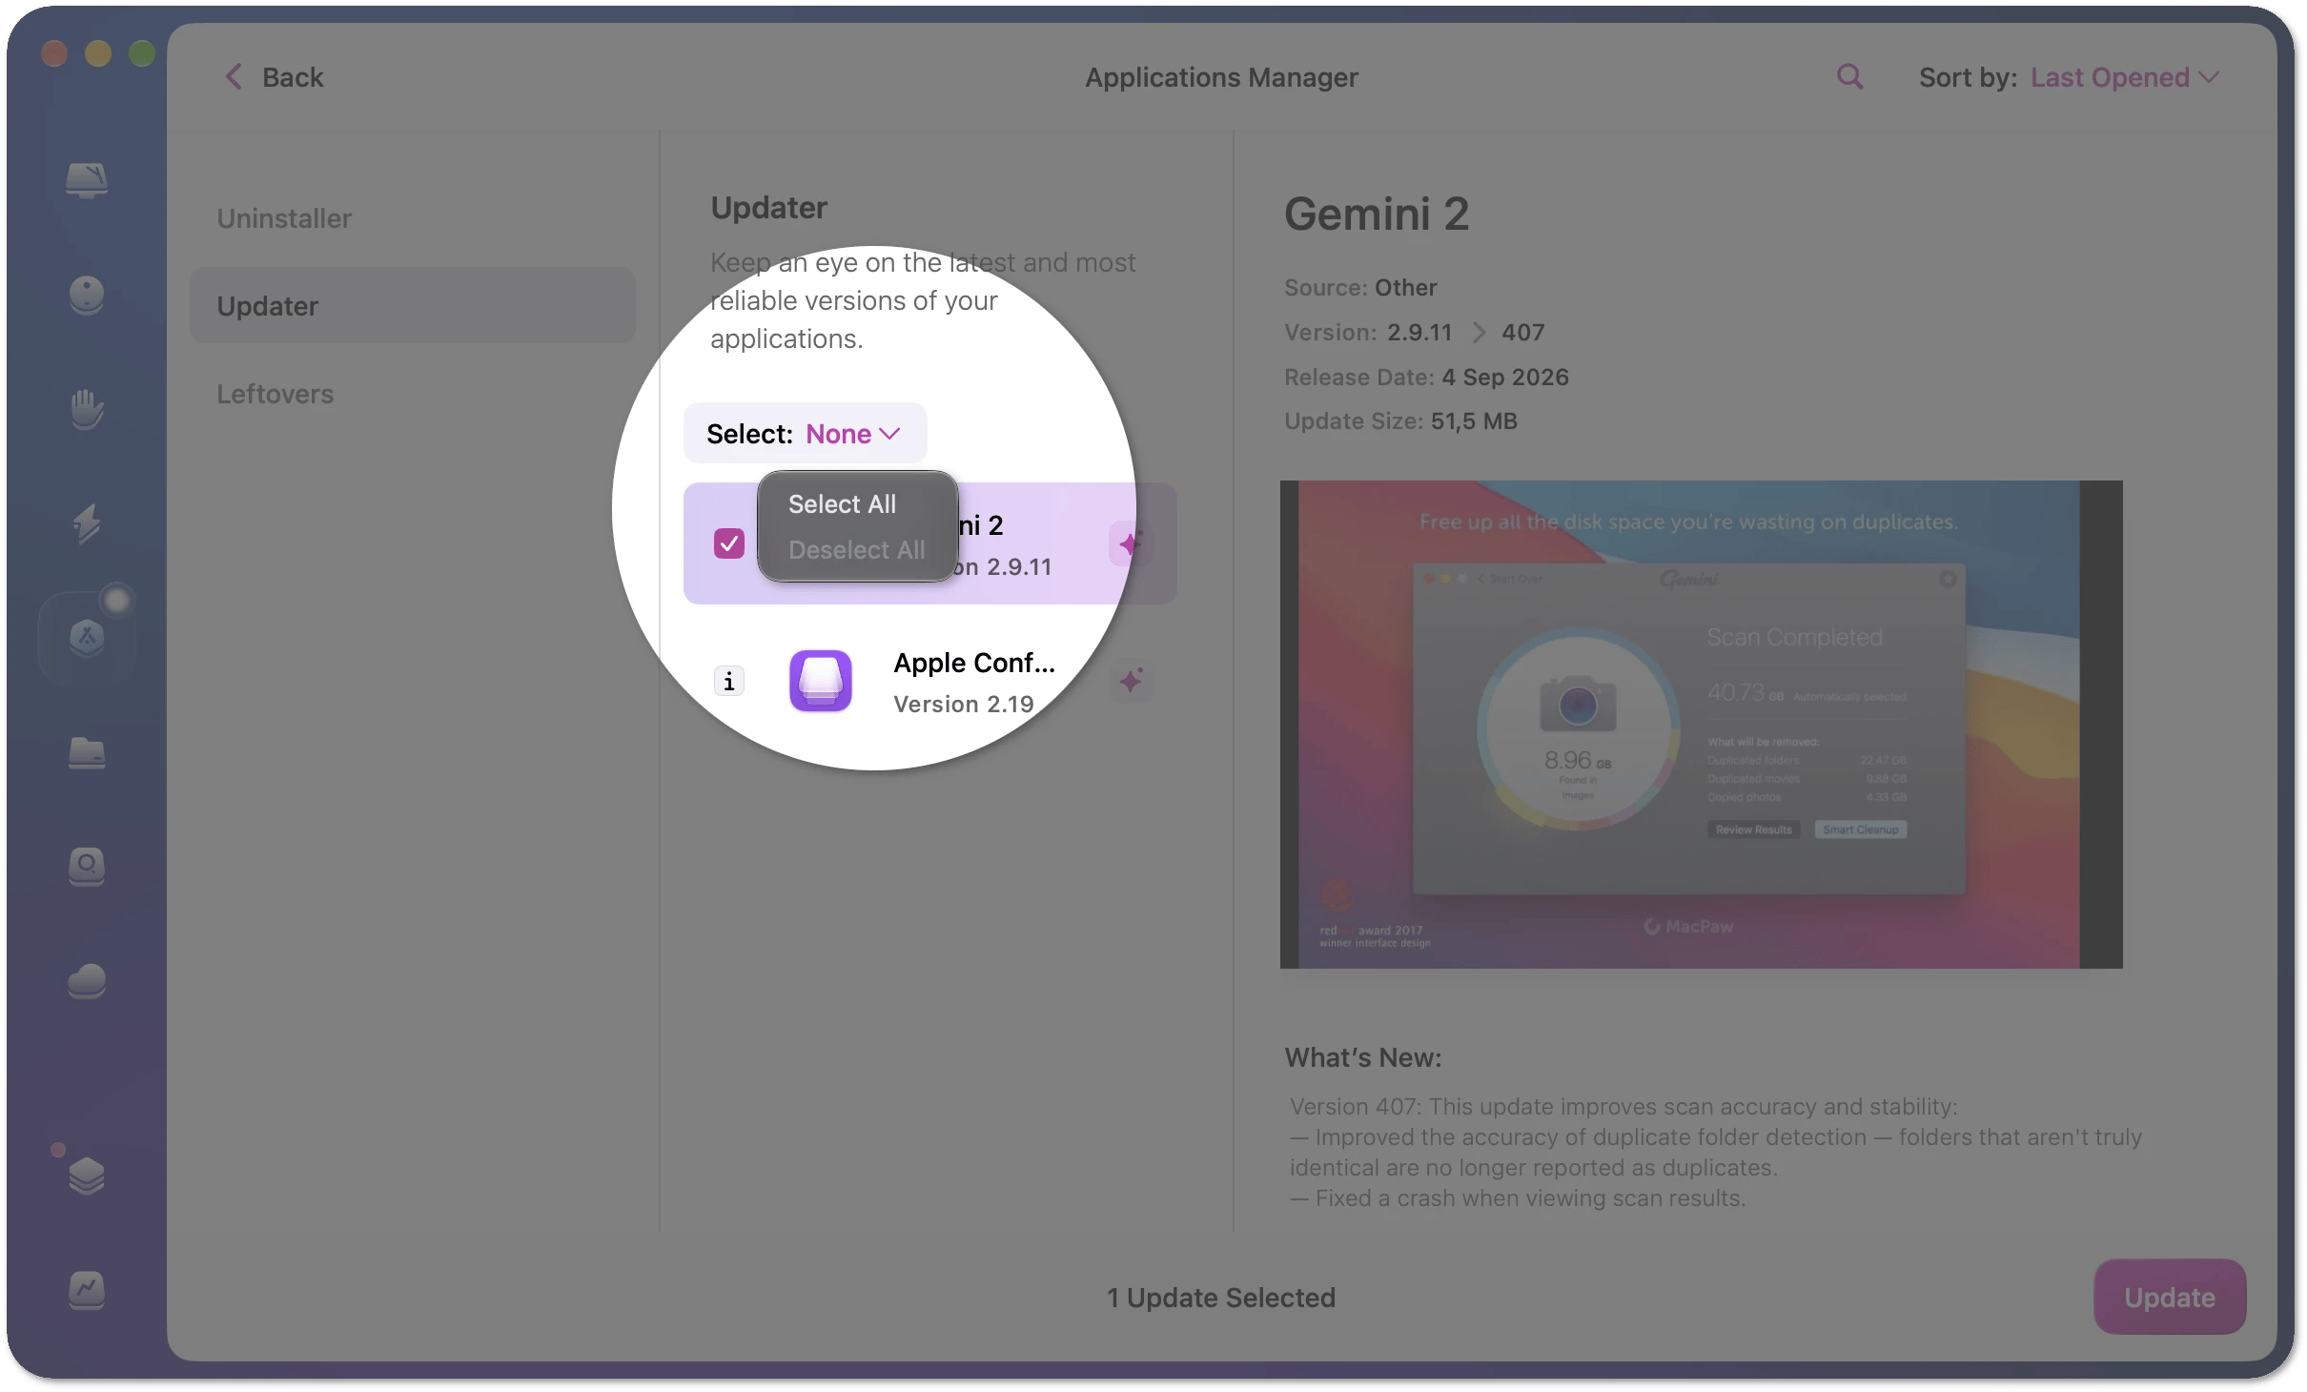The height and width of the screenshot is (1392, 2307).
Task: Choose Deselect All from the menu
Action: click(857, 549)
